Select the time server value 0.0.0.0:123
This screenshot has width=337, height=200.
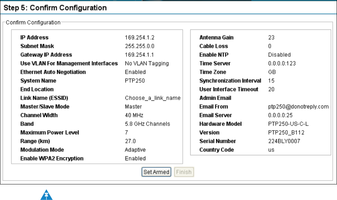click(282, 63)
